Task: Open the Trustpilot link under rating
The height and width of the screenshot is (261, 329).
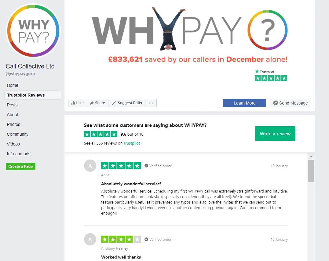Action: (x=132, y=143)
